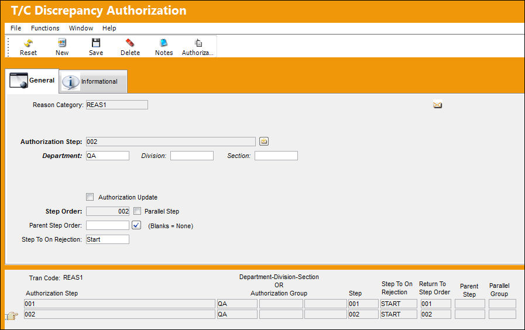The height and width of the screenshot is (330, 525).
Task: Click the Informational tab info bubble icon
Action: pos(71,81)
